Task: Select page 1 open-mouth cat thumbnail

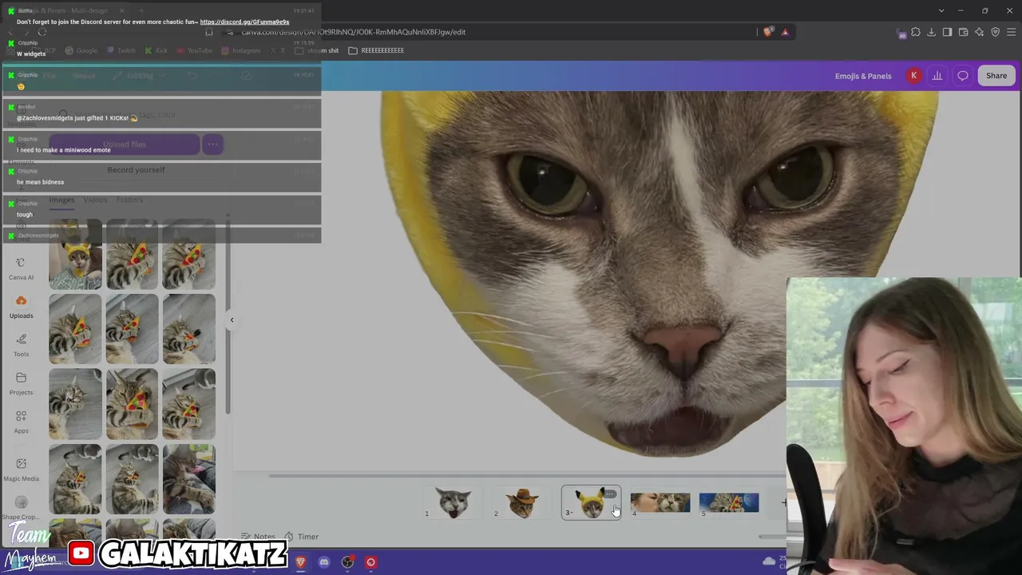Action: [453, 502]
